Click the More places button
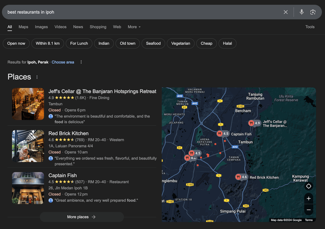This screenshot has width=325, height=229. [82, 217]
